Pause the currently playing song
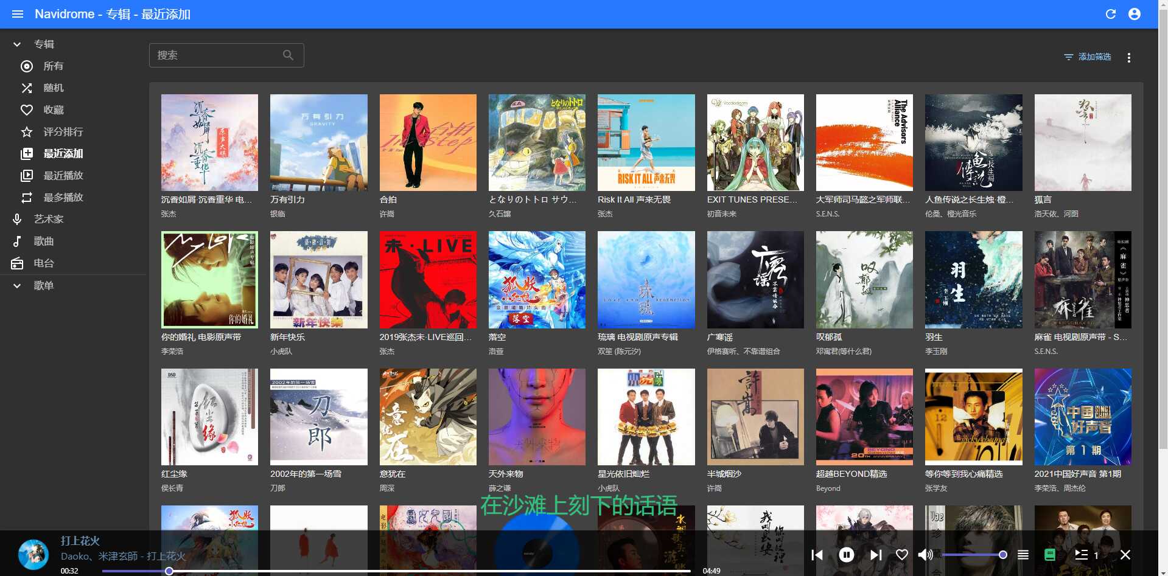Image resolution: width=1168 pixels, height=576 pixels. point(846,555)
